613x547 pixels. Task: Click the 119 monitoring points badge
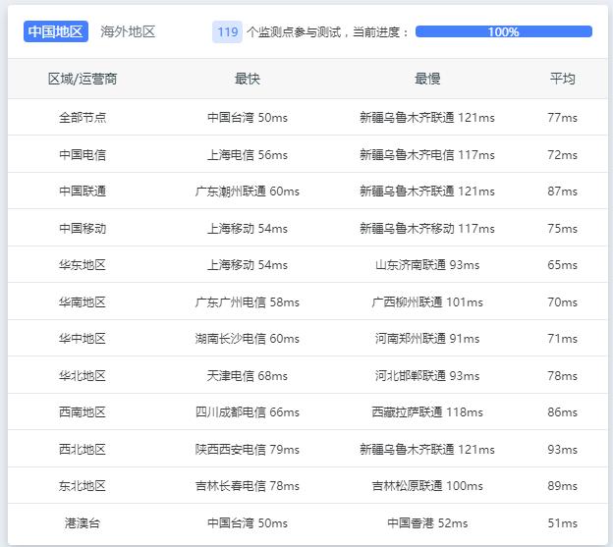227,31
